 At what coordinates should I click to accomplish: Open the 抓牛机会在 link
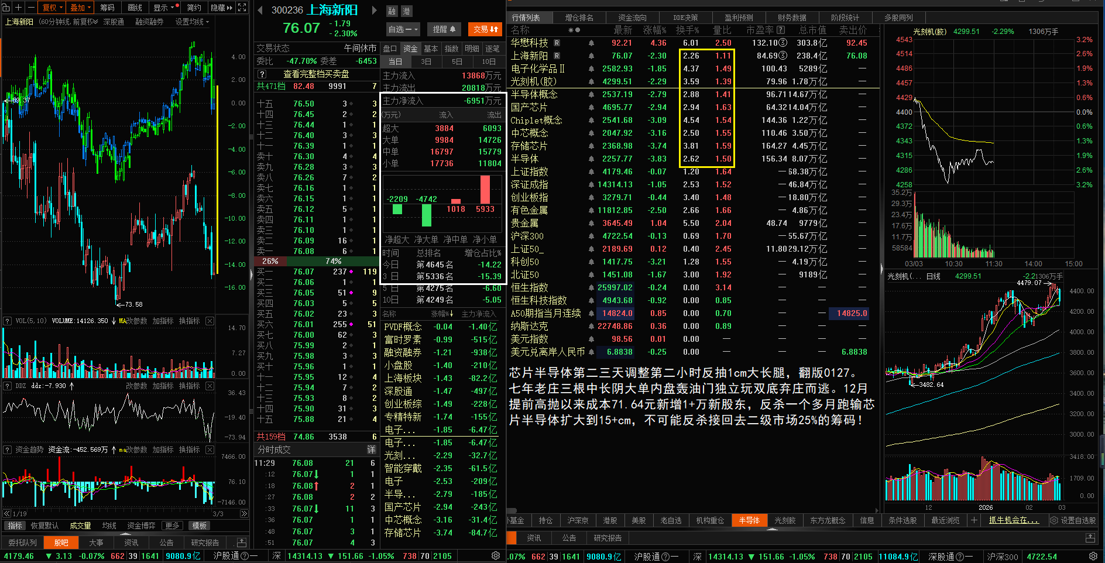coord(1014,520)
